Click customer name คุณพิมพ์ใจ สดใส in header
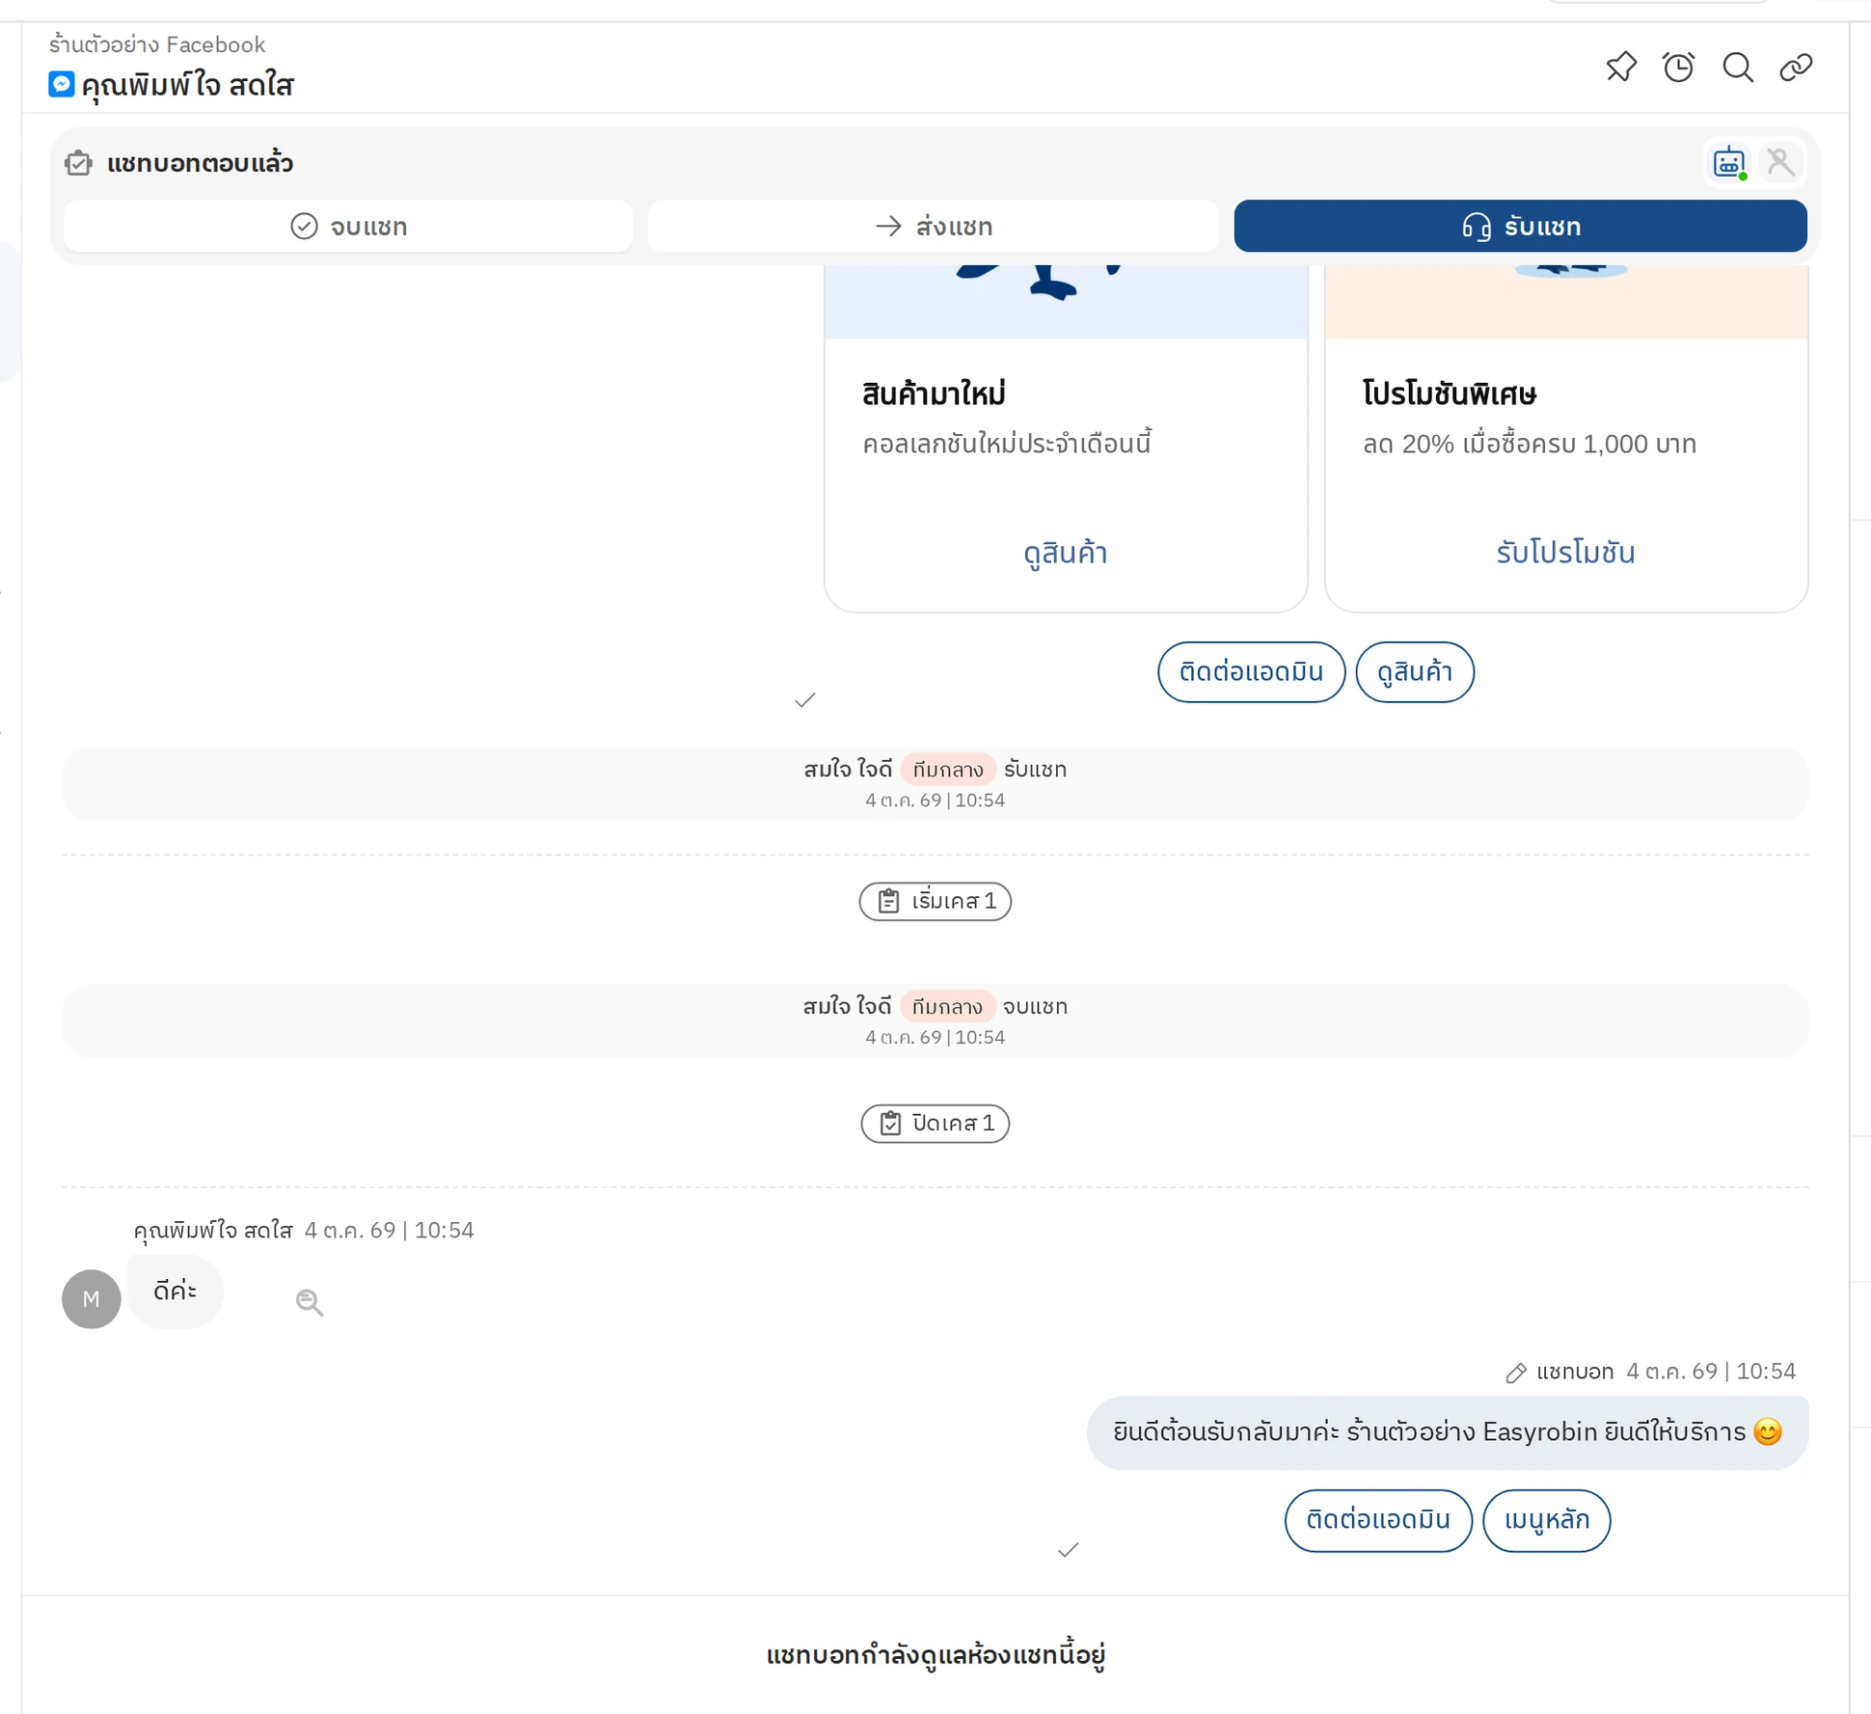This screenshot has height=1714, width=1871. (187, 85)
